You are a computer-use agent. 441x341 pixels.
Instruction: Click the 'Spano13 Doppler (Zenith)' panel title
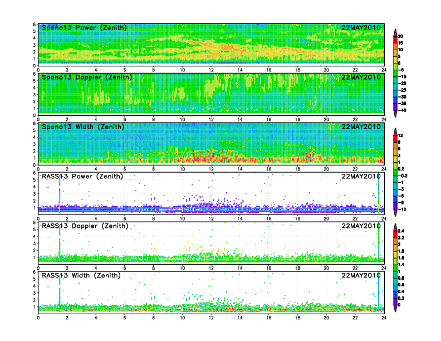pos(87,77)
